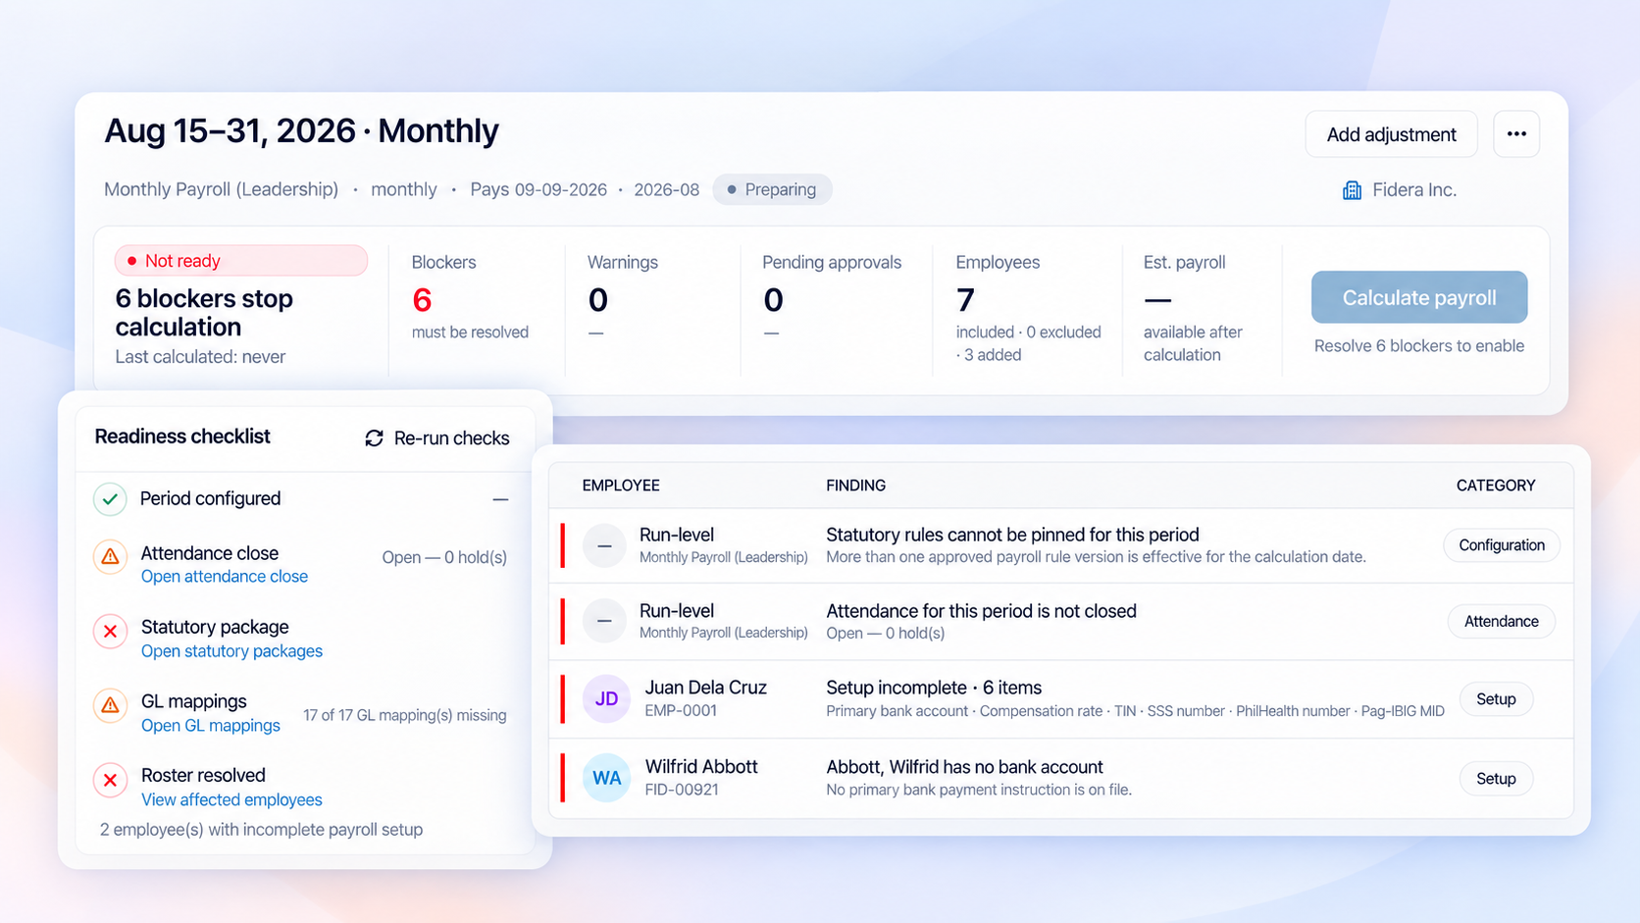This screenshot has height=923, width=1640.
Task: Click the Blockers count of 6
Action: click(x=423, y=299)
